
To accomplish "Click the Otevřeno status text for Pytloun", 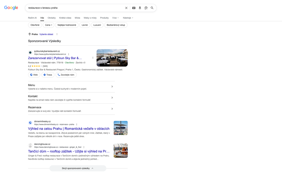I will [69, 62].
